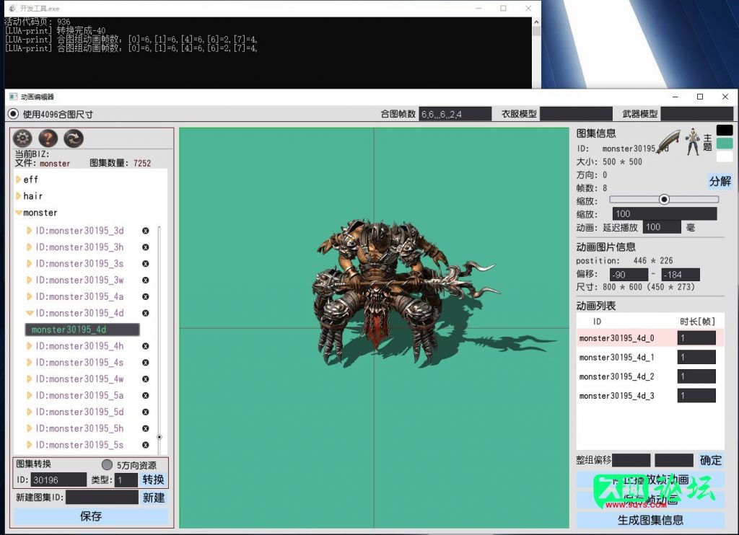Click the 新建图集ID input field
The width and height of the screenshot is (739, 535).
point(102,498)
